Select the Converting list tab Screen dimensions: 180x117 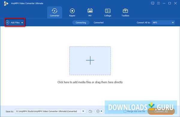(x=81, y=22)
